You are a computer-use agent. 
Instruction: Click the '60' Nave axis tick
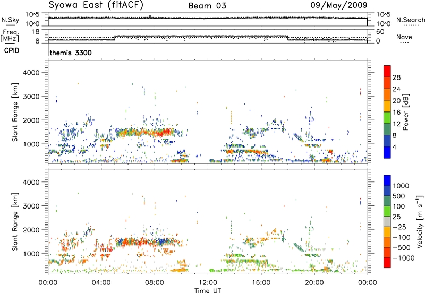point(380,32)
